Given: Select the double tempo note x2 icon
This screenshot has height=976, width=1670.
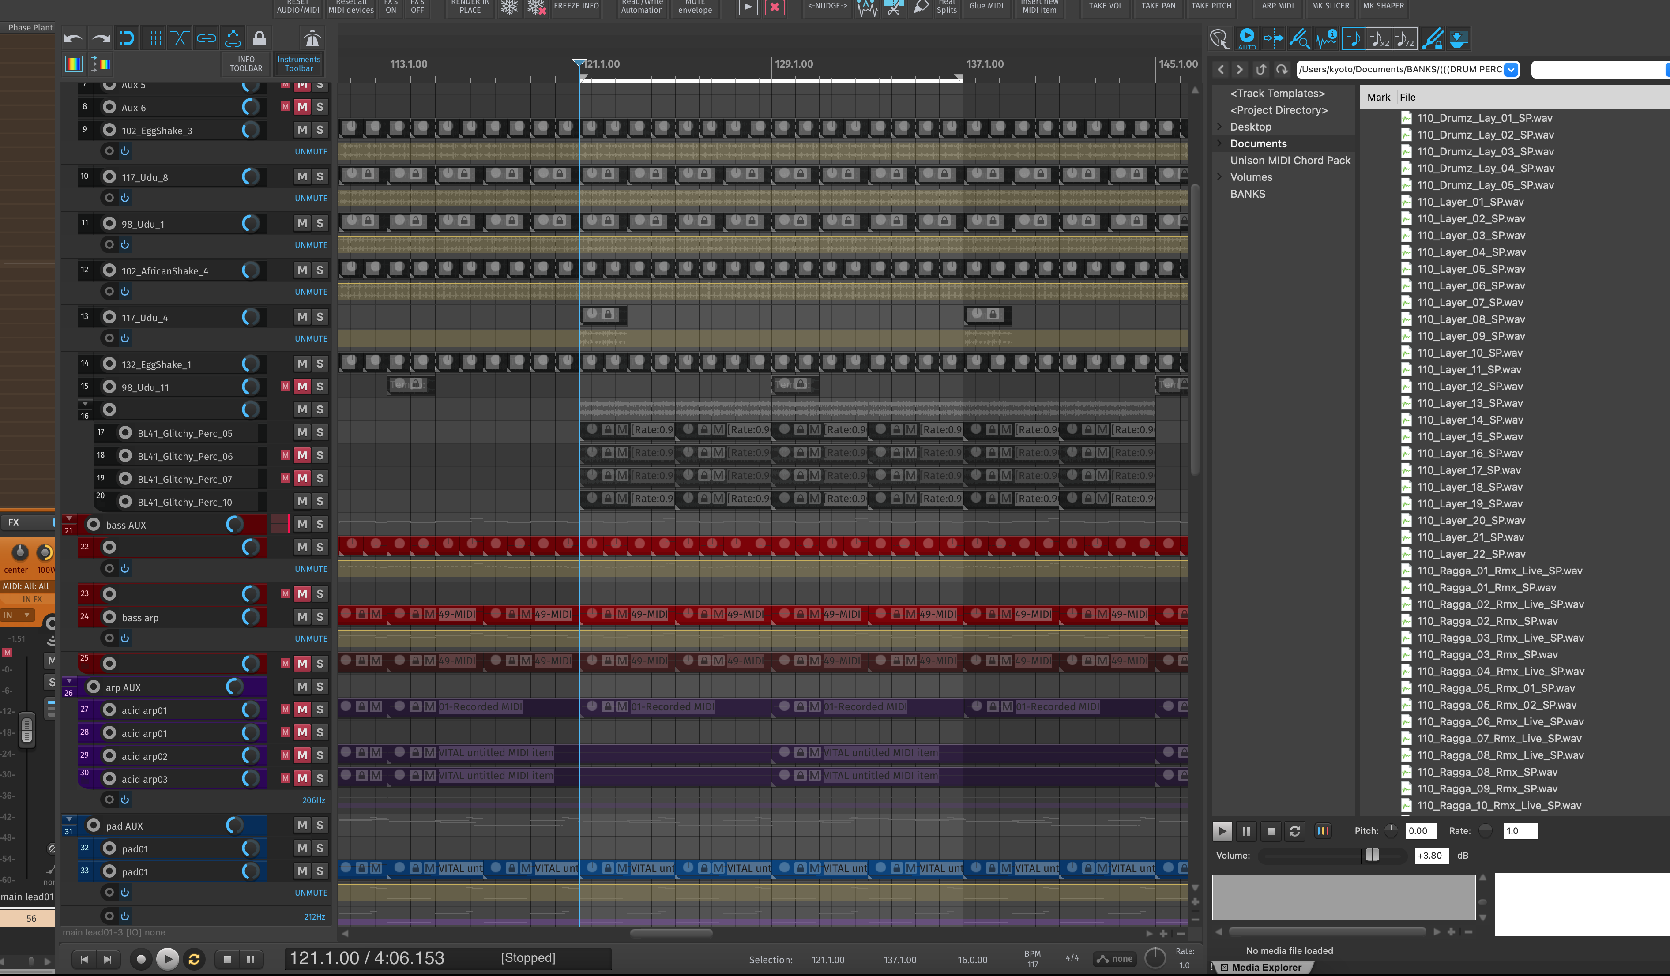Looking at the screenshot, I should (x=1379, y=38).
